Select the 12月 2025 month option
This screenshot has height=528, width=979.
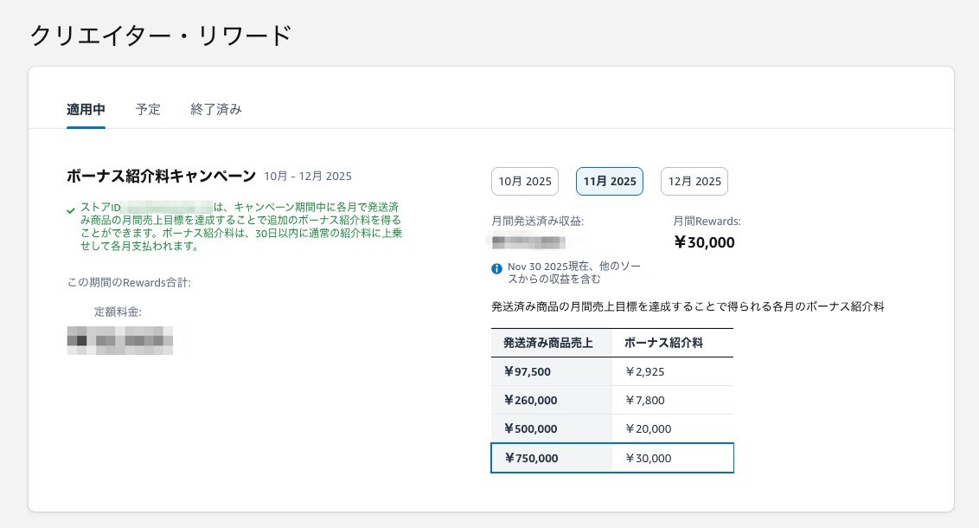[x=694, y=181]
